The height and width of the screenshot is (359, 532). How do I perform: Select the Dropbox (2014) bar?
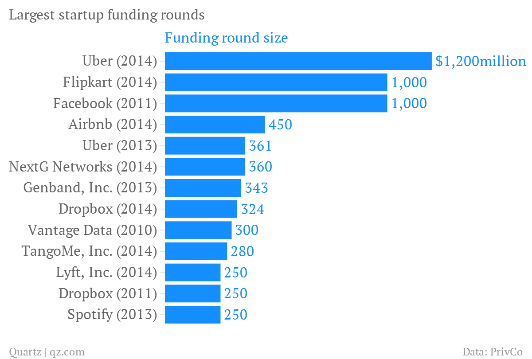201,209
